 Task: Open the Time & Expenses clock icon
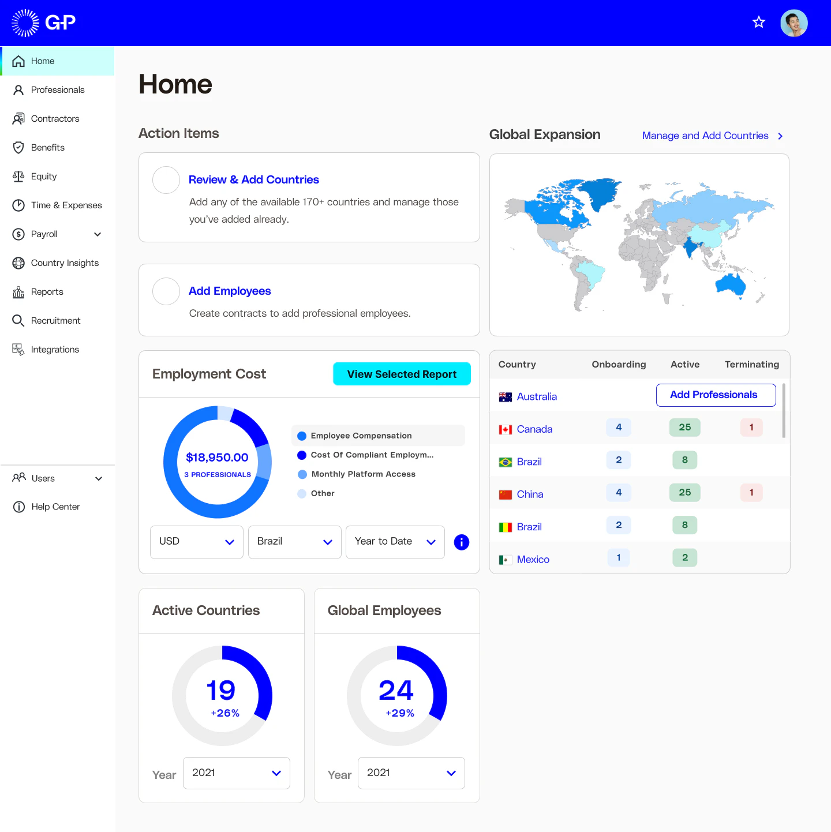tap(18, 205)
